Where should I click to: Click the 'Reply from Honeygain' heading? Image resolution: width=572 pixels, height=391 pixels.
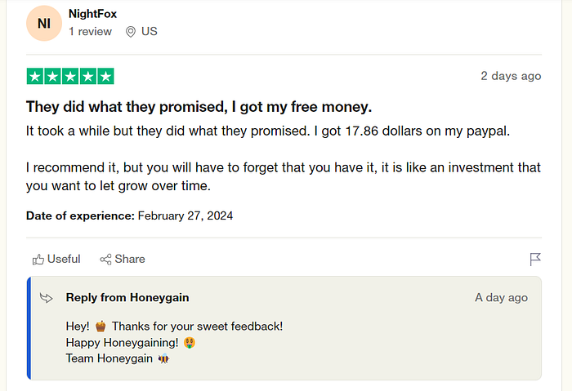click(127, 298)
